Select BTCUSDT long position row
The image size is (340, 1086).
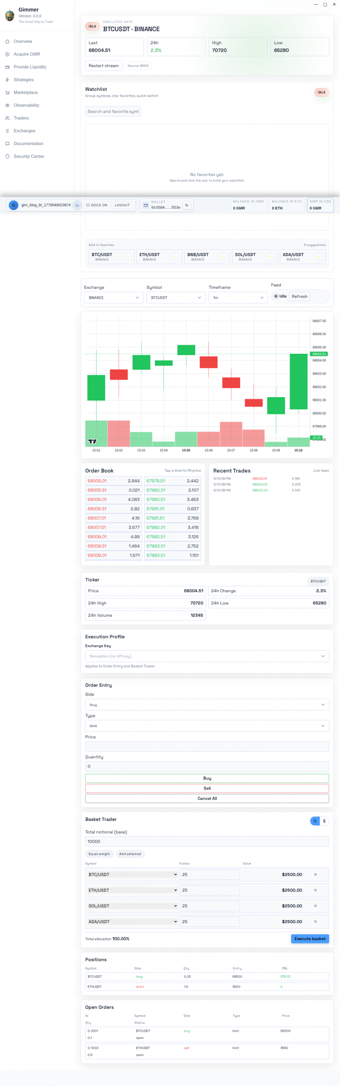click(x=207, y=977)
